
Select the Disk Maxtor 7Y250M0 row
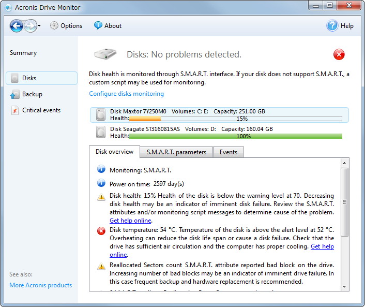click(219, 115)
